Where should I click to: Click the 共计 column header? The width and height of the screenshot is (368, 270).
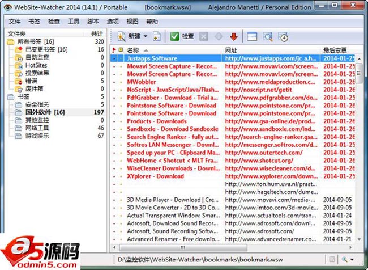click(x=97, y=33)
